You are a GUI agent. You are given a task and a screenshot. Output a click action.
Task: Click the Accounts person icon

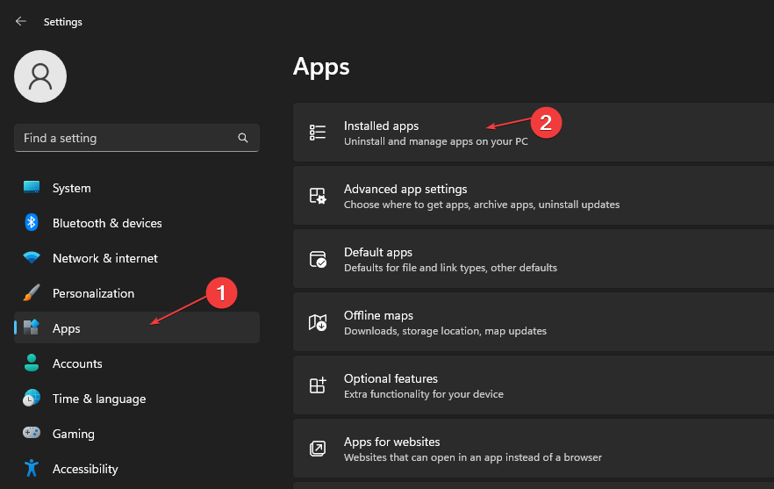(x=32, y=363)
